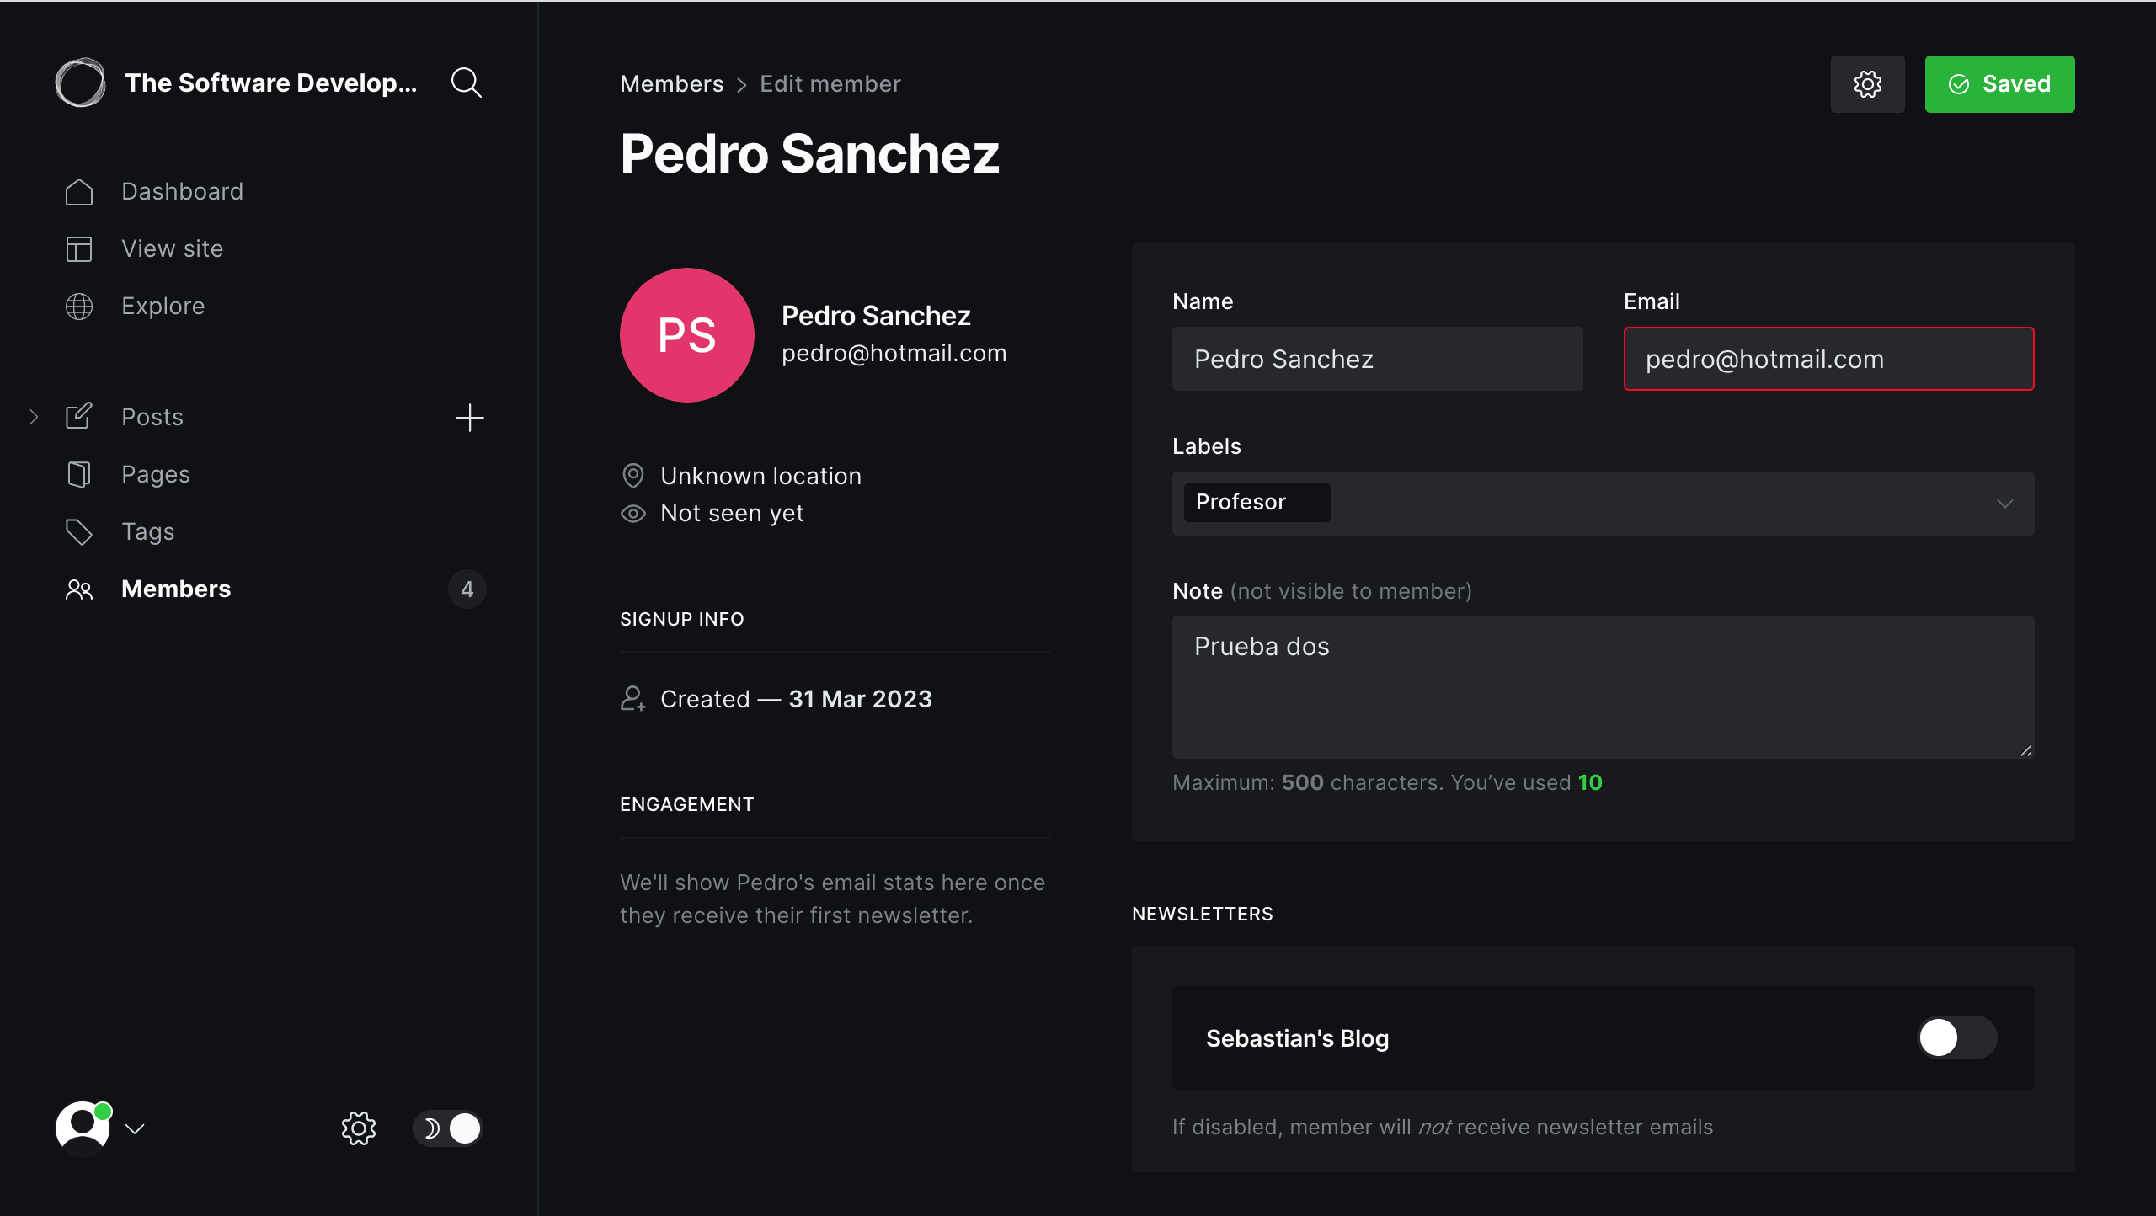Open the user account chevron menu
The image size is (2156, 1216).
pos(136,1128)
